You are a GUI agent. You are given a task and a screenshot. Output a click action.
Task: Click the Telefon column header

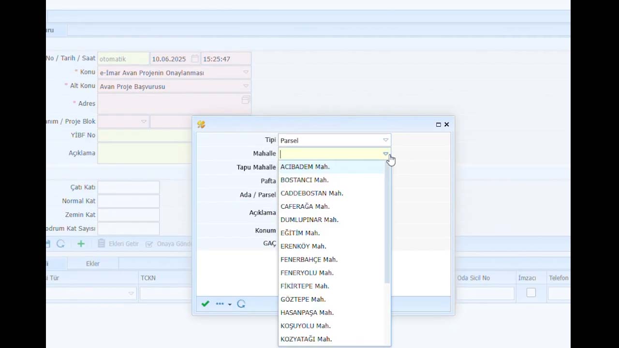click(x=559, y=278)
